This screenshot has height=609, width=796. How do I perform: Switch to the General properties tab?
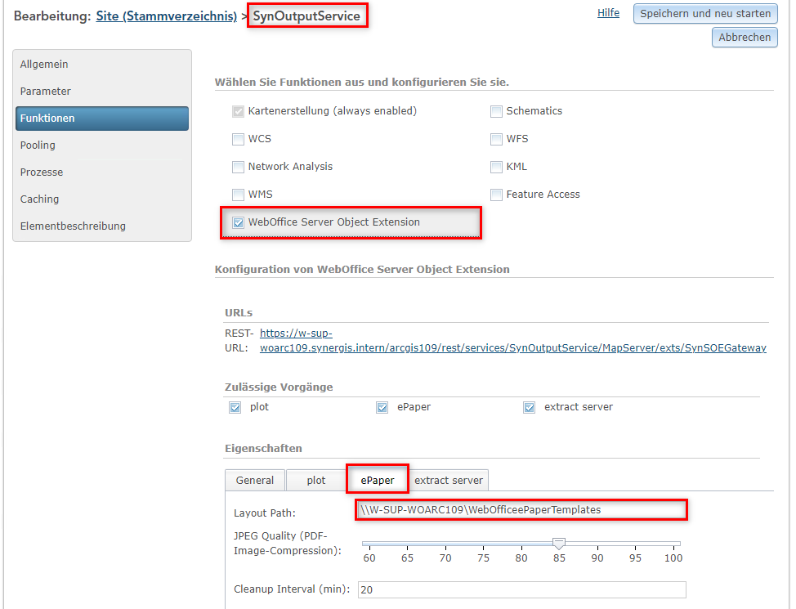(255, 480)
